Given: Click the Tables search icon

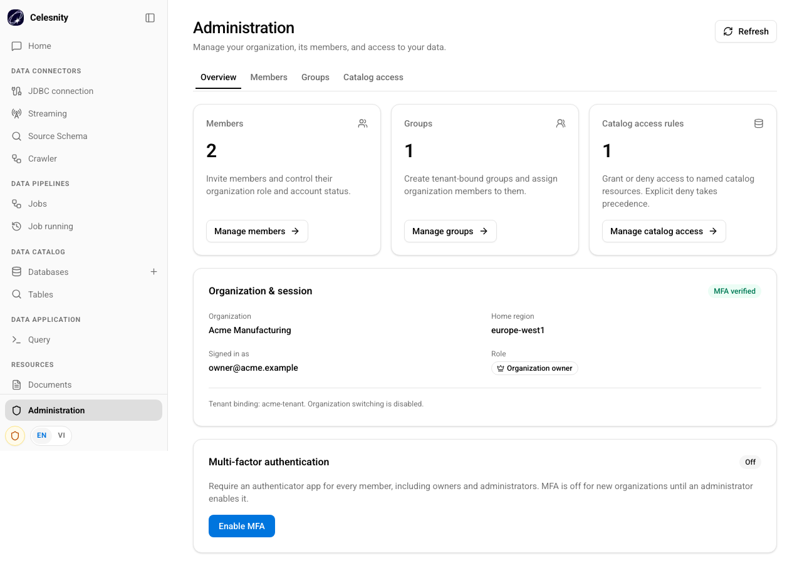Looking at the screenshot, I should [17, 294].
